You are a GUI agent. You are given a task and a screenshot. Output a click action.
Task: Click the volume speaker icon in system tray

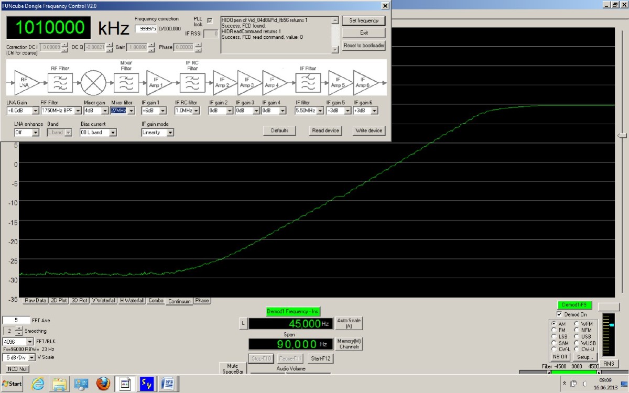[584, 384]
